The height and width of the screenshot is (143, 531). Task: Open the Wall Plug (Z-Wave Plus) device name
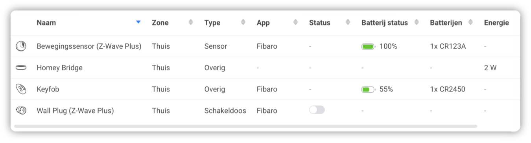pos(75,111)
